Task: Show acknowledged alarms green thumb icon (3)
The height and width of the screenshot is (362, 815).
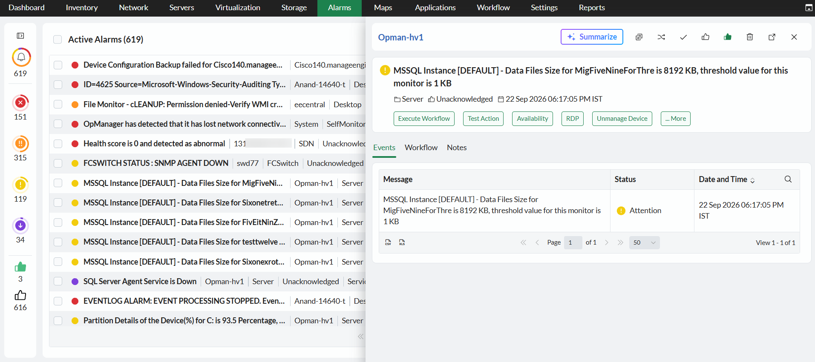Action: 20,267
